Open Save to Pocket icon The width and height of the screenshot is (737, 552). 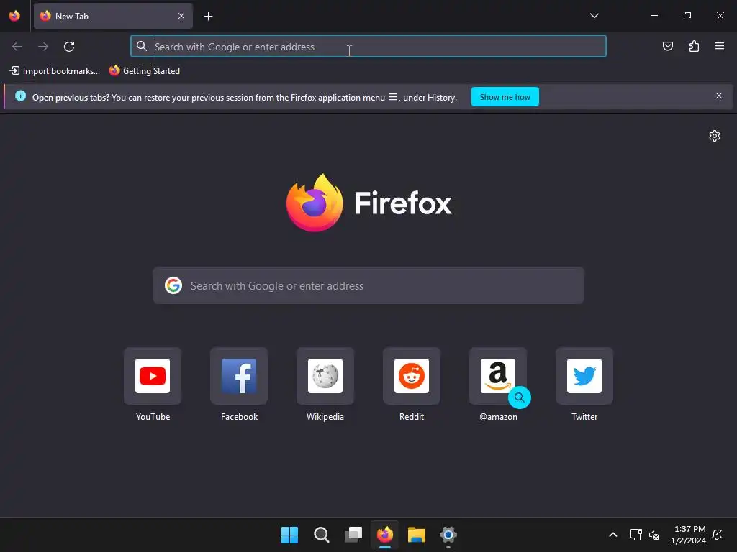[667, 46]
